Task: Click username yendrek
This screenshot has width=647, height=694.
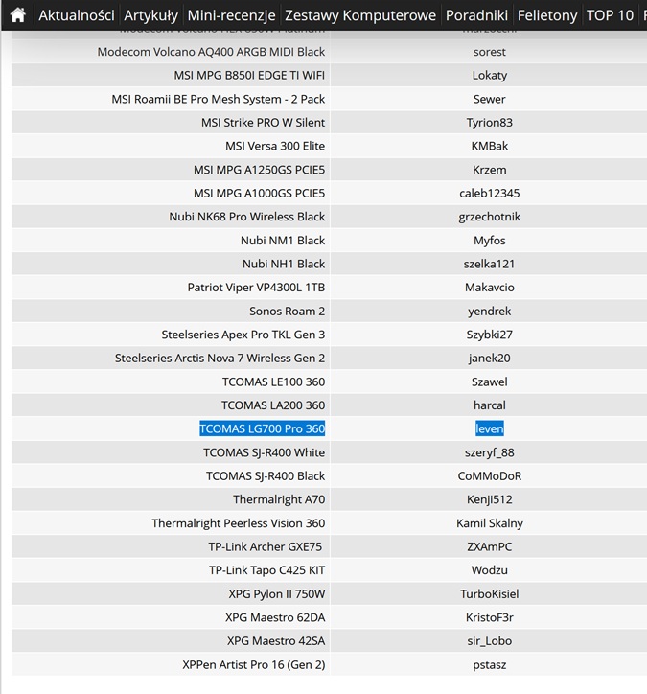Action: [490, 312]
